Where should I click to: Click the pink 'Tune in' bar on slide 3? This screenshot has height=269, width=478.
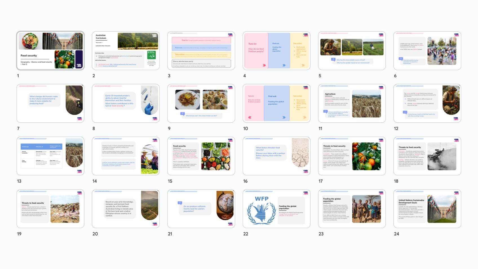point(201,40)
